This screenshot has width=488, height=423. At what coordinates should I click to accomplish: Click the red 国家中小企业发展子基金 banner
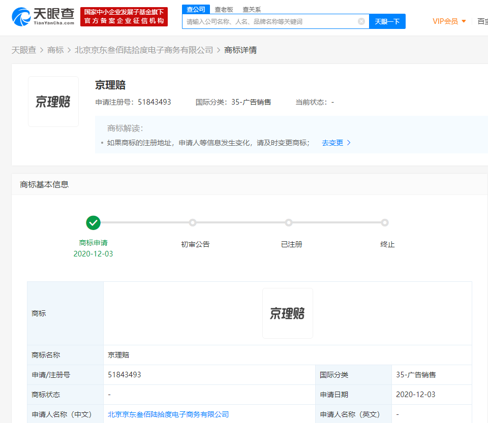[124, 17]
